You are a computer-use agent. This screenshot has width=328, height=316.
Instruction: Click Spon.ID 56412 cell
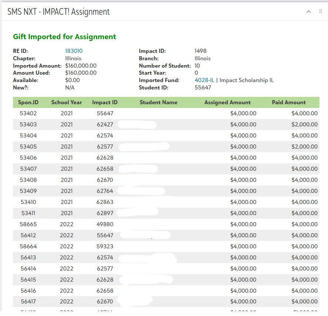28,235
